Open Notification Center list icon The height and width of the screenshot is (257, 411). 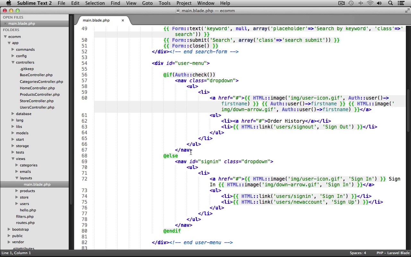[x=401, y=3]
